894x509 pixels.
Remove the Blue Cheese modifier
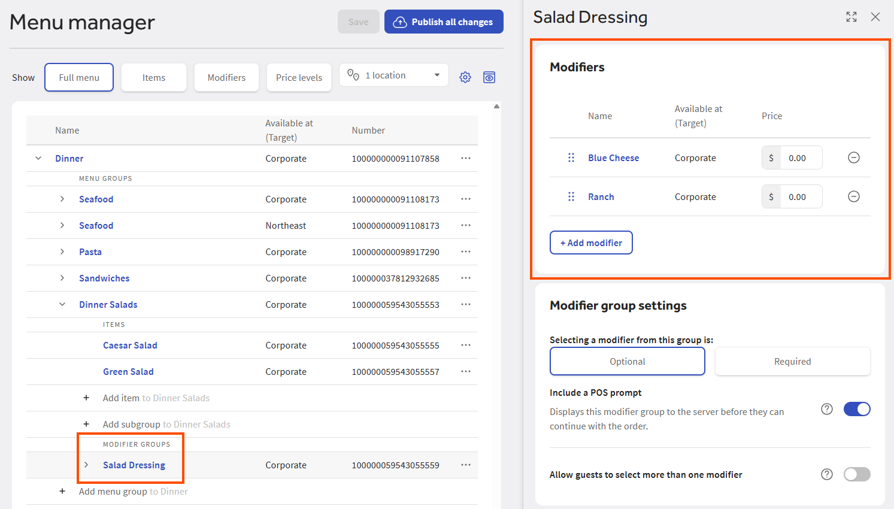(x=854, y=157)
